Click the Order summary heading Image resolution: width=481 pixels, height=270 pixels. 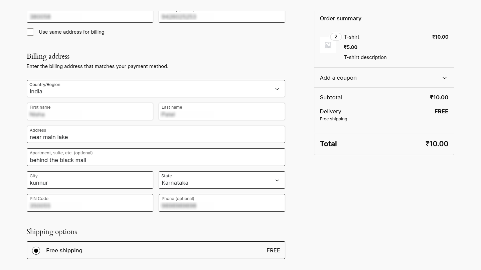pos(340,18)
